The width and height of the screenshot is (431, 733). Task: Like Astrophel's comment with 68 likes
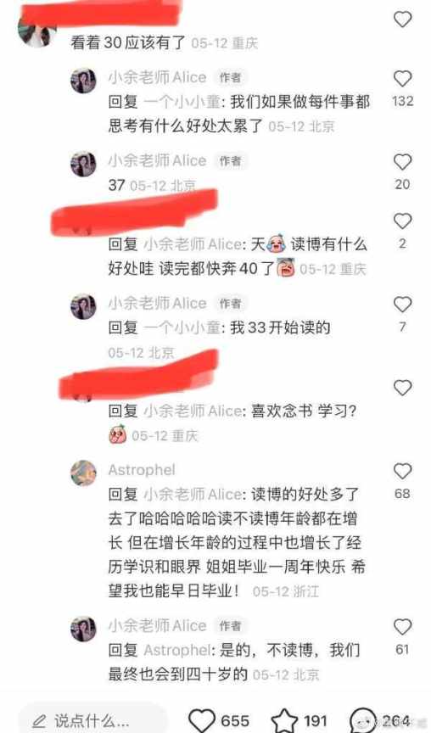[x=402, y=471]
